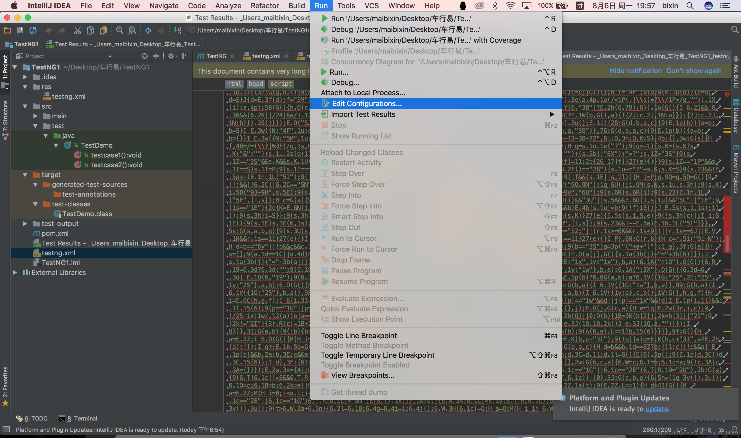Image resolution: width=741 pixels, height=438 pixels.
Task: Click Scroll from Source target icon
Action: pyautogui.click(x=144, y=56)
